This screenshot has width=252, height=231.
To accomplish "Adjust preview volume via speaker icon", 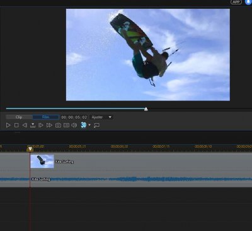I will (74, 126).
